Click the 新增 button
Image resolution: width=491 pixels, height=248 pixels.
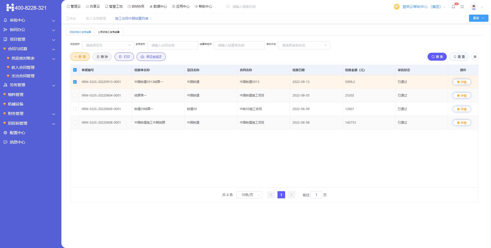point(80,57)
